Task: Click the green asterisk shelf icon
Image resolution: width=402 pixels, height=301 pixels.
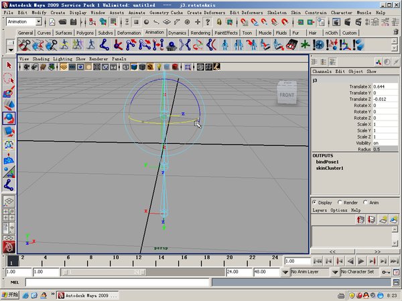Action: (x=307, y=45)
